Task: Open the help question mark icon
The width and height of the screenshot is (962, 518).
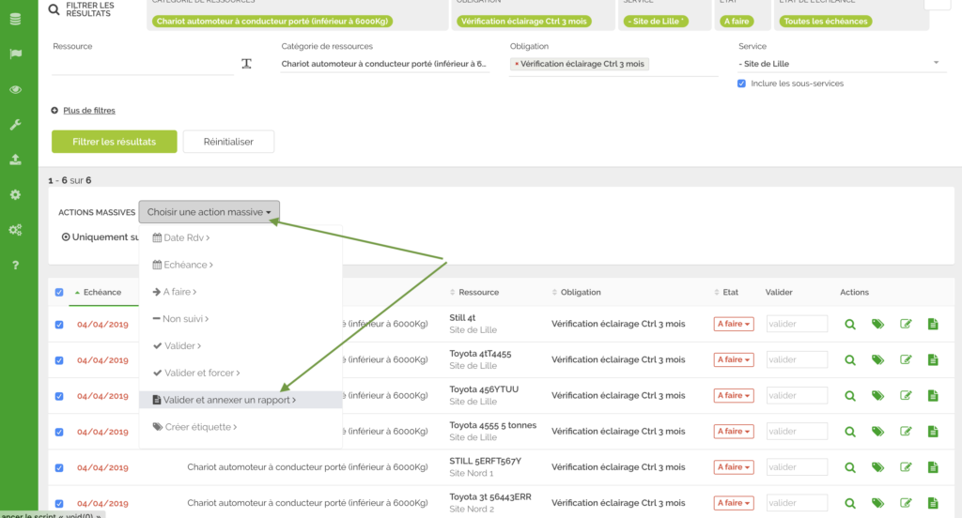Action: [x=15, y=266]
